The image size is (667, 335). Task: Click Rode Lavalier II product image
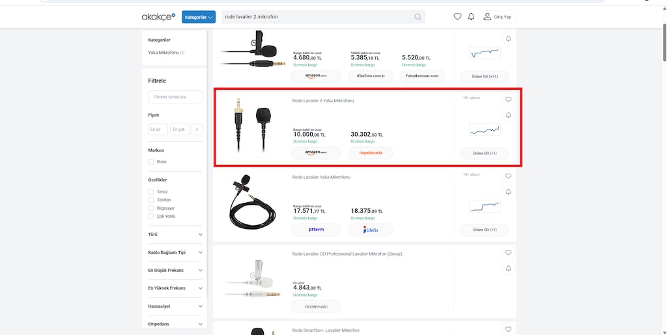click(x=253, y=125)
